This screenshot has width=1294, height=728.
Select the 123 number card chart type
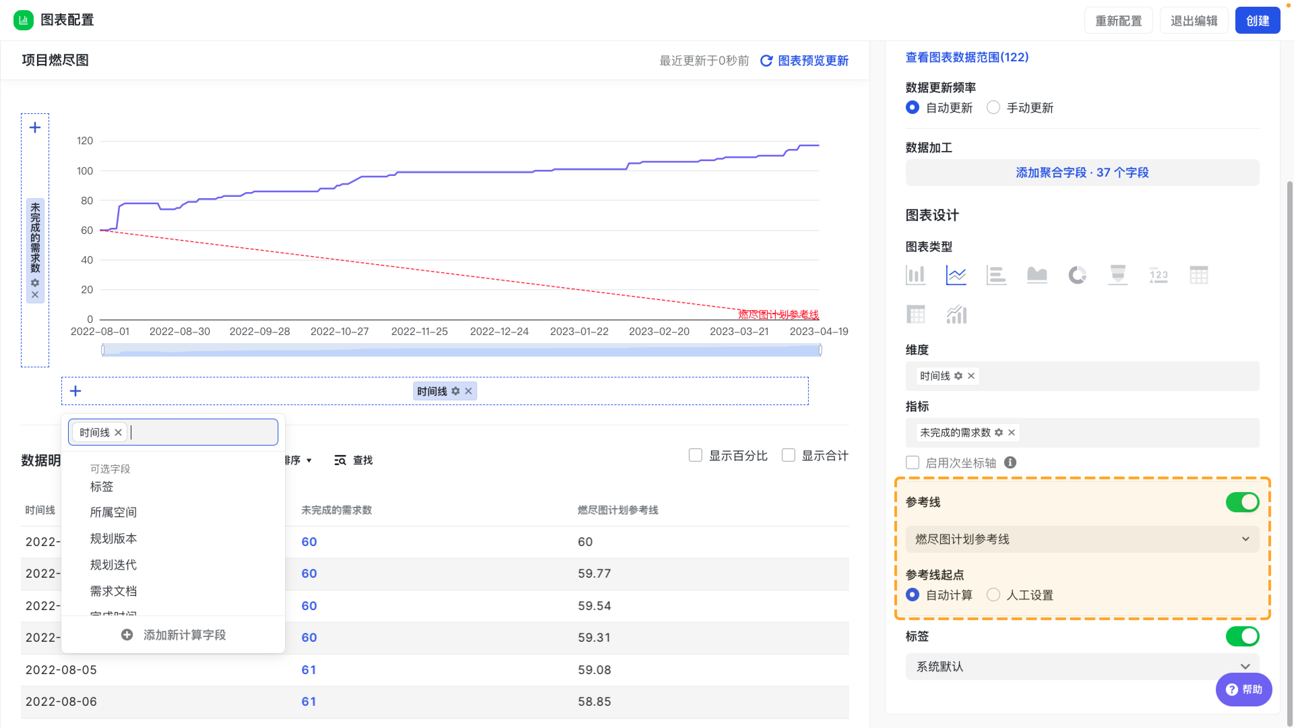(x=1159, y=275)
